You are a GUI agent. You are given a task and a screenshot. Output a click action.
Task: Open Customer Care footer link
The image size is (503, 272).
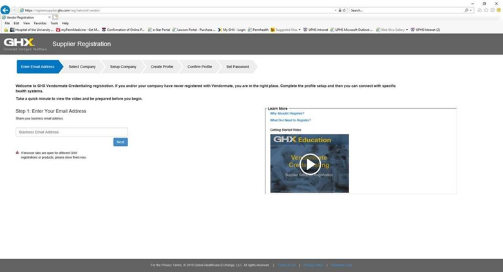click(341, 266)
